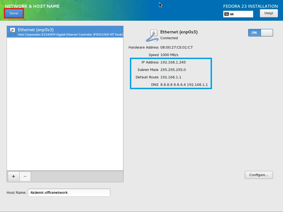The width and height of the screenshot is (283, 212).
Task: Open Configure... for the Ethernet connection
Action: click(x=259, y=175)
